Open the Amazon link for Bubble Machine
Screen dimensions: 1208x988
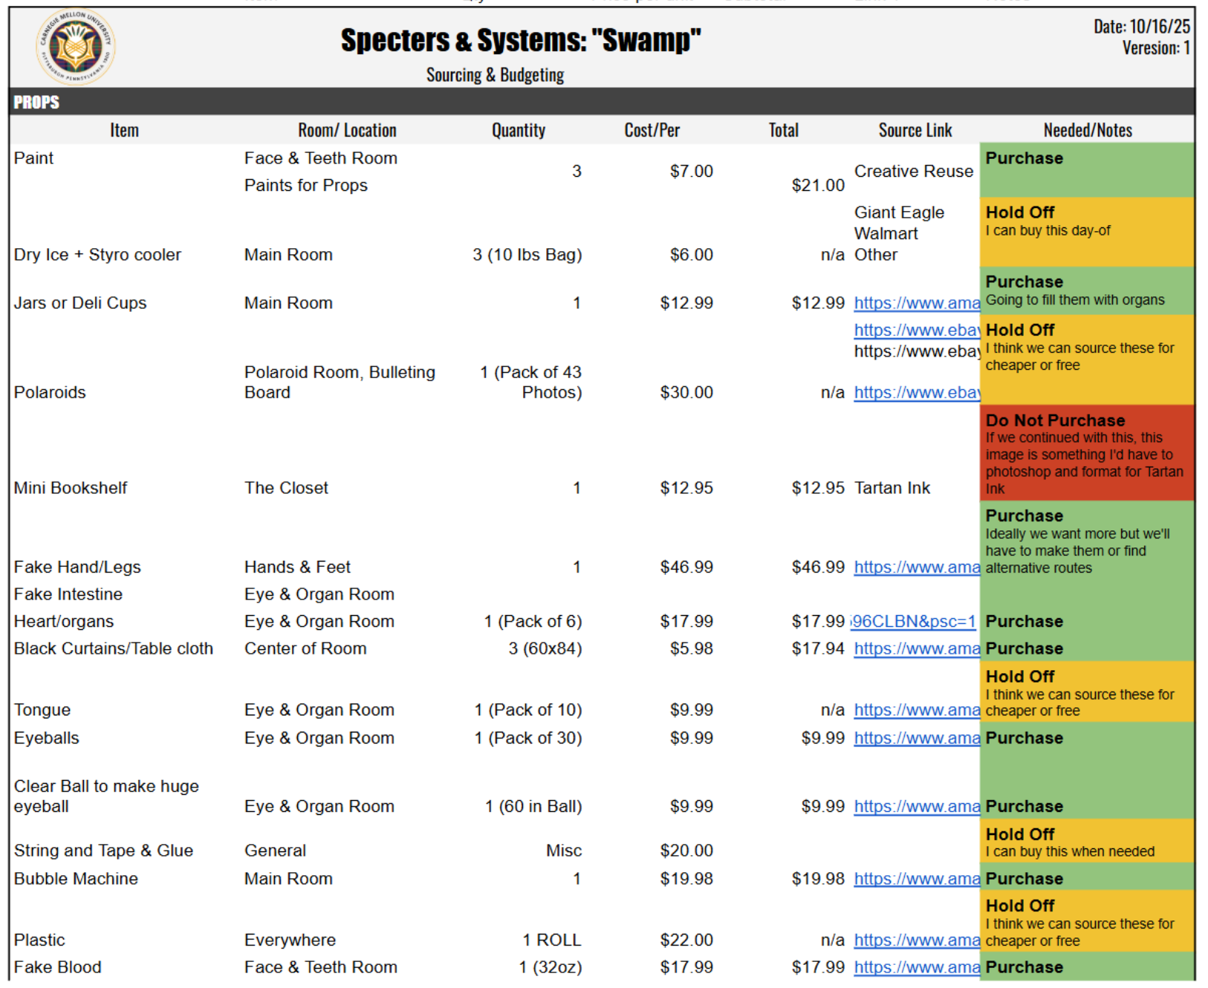(x=917, y=879)
